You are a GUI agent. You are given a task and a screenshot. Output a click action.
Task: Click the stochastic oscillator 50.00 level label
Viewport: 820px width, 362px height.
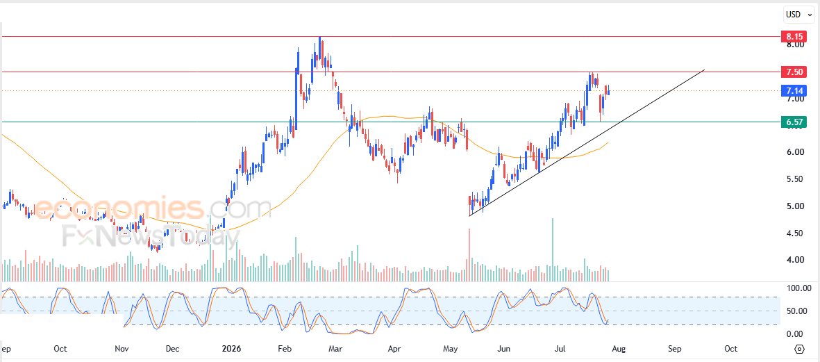pyautogui.click(x=798, y=311)
